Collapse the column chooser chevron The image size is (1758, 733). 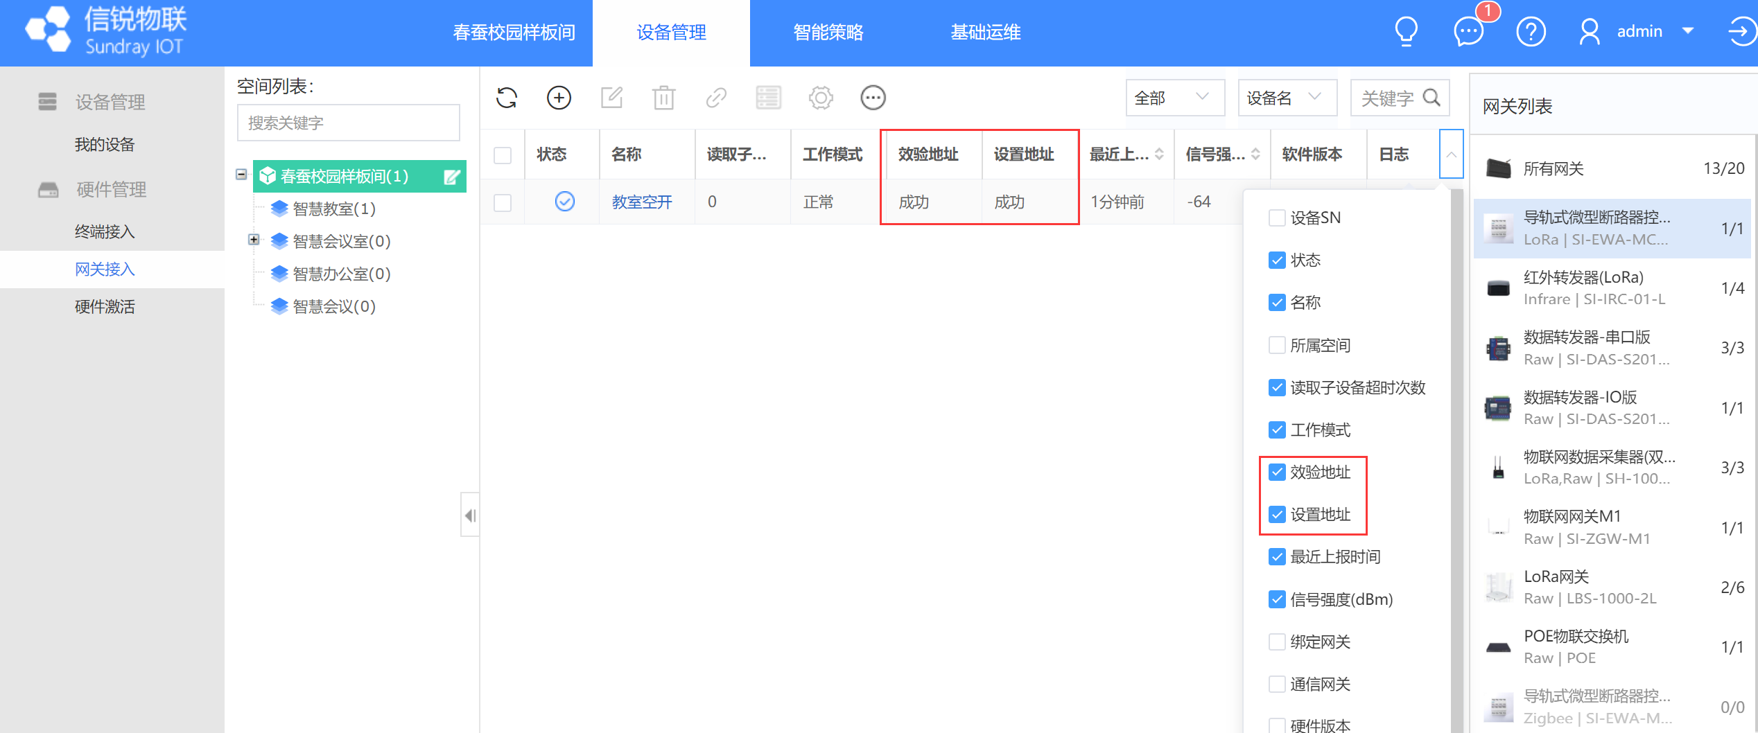1451,154
